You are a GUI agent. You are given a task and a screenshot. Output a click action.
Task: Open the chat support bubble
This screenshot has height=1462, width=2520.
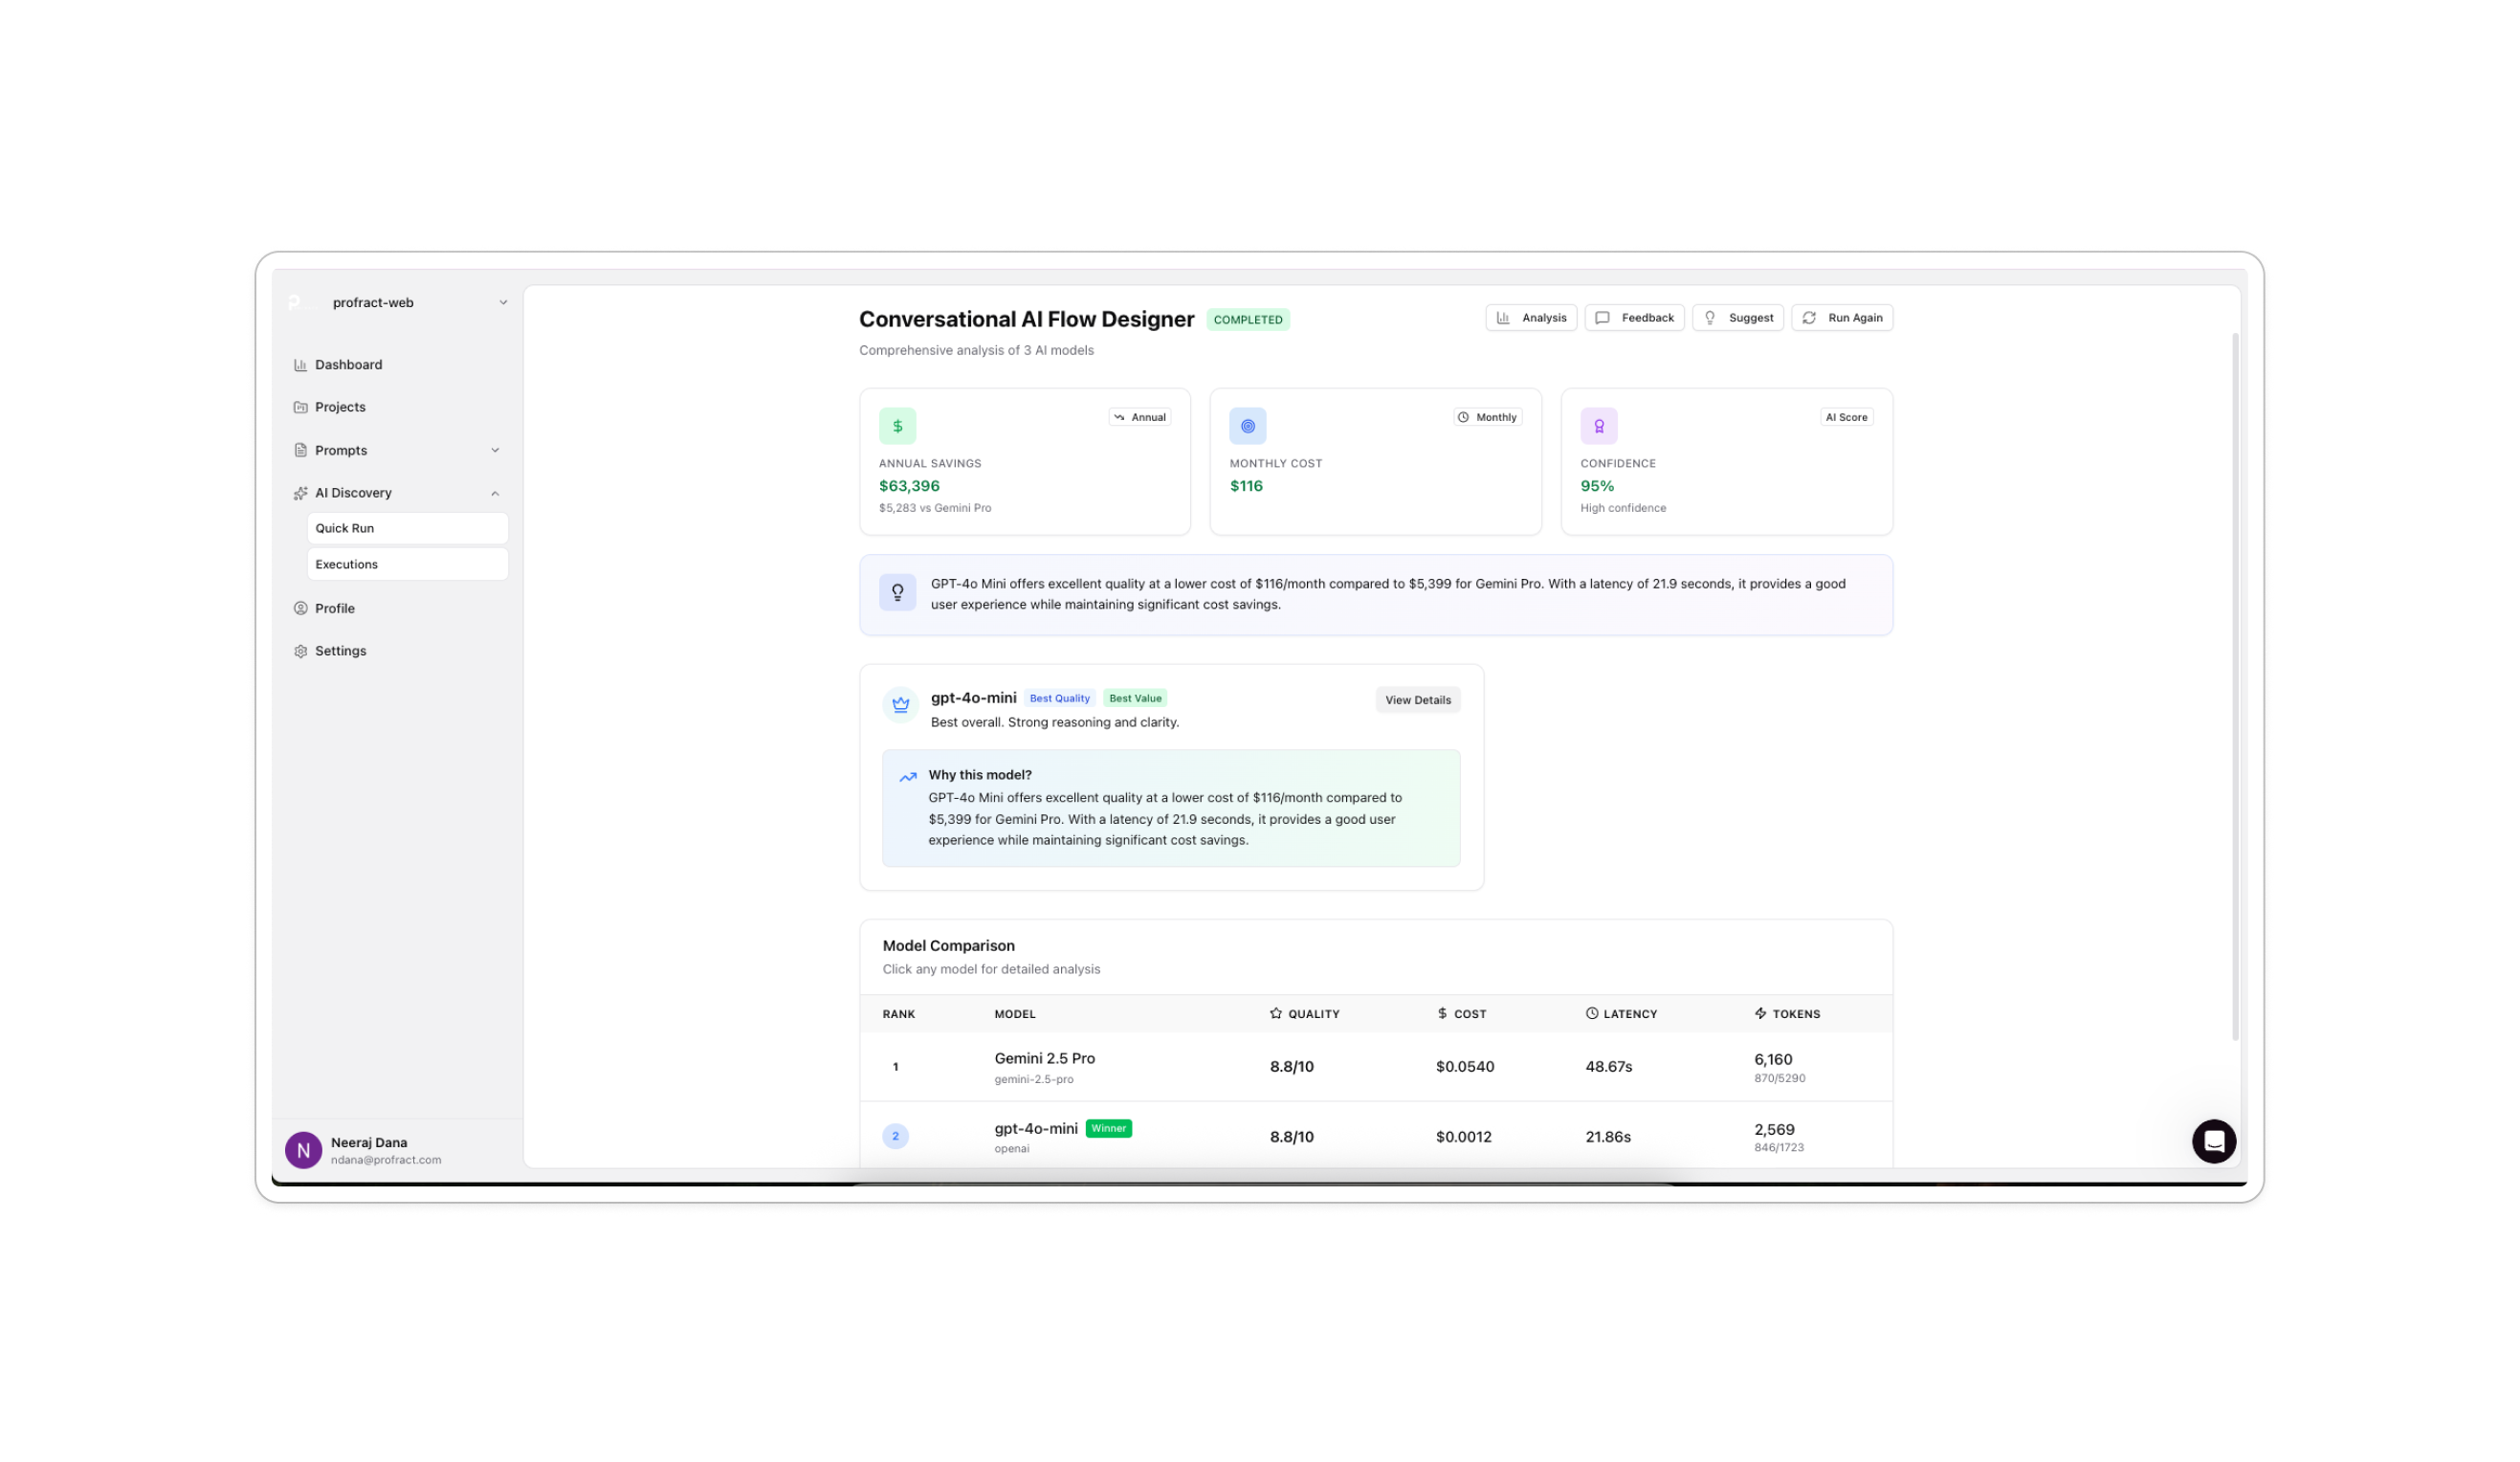click(2214, 1141)
